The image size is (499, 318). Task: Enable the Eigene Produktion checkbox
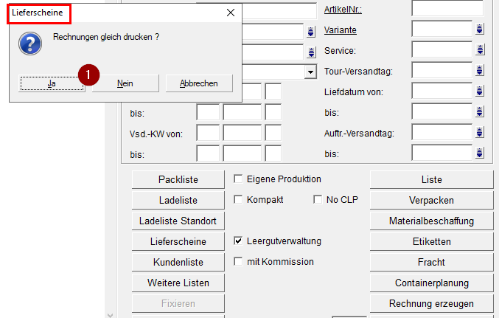pyautogui.click(x=238, y=179)
